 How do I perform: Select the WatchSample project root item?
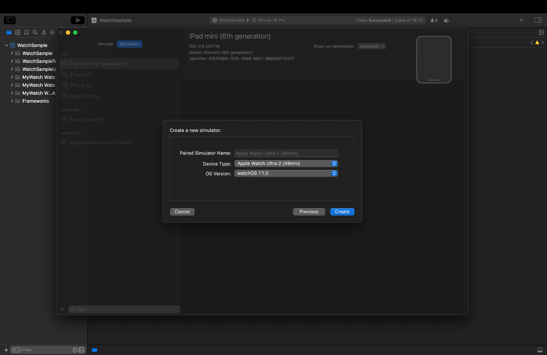(x=32, y=45)
